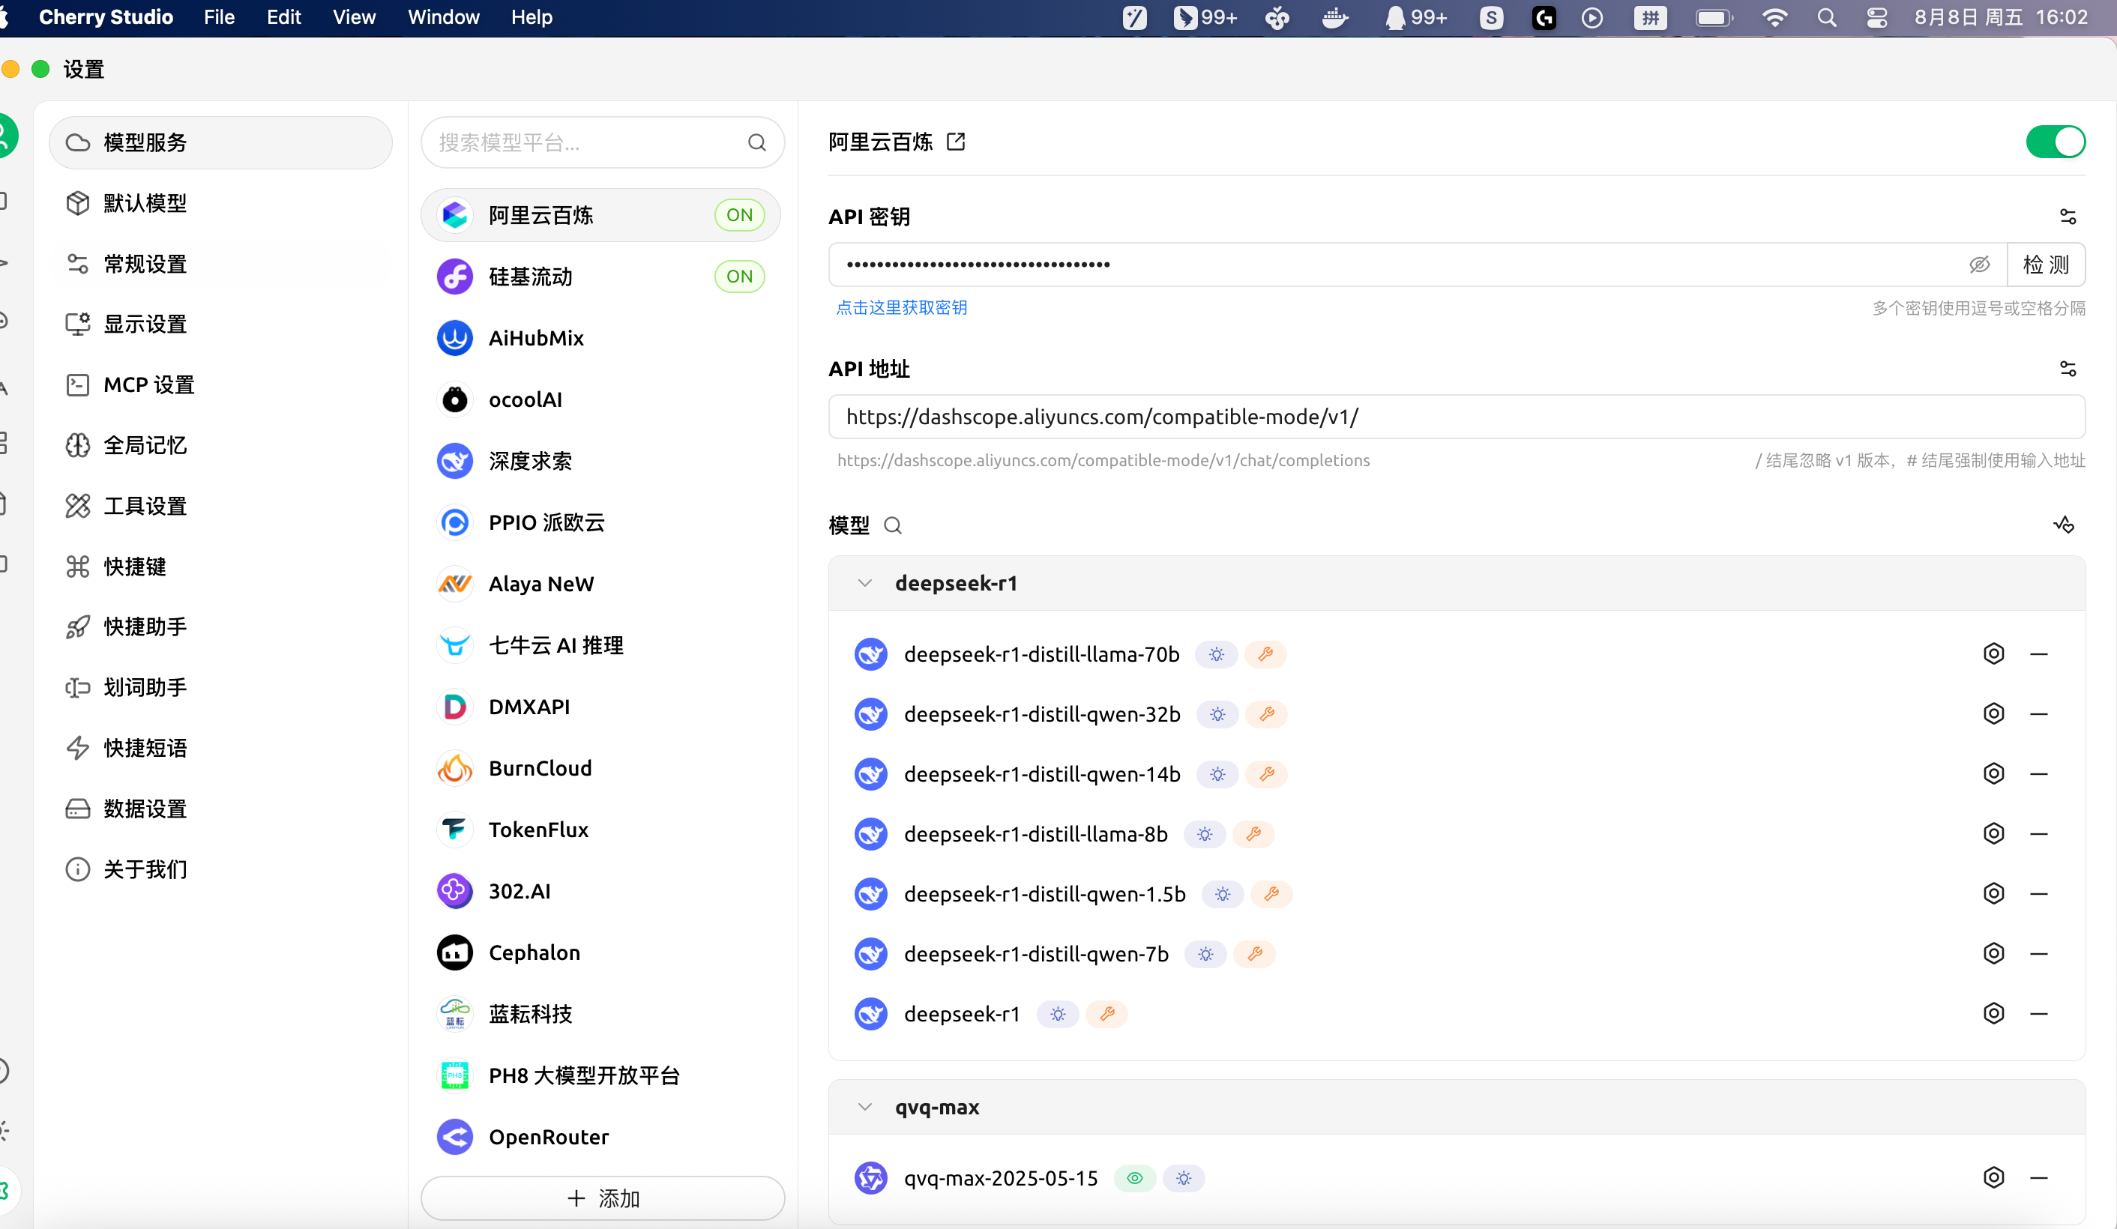
Task: Collapse the qvq-max model group
Action: tap(864, 1106)
